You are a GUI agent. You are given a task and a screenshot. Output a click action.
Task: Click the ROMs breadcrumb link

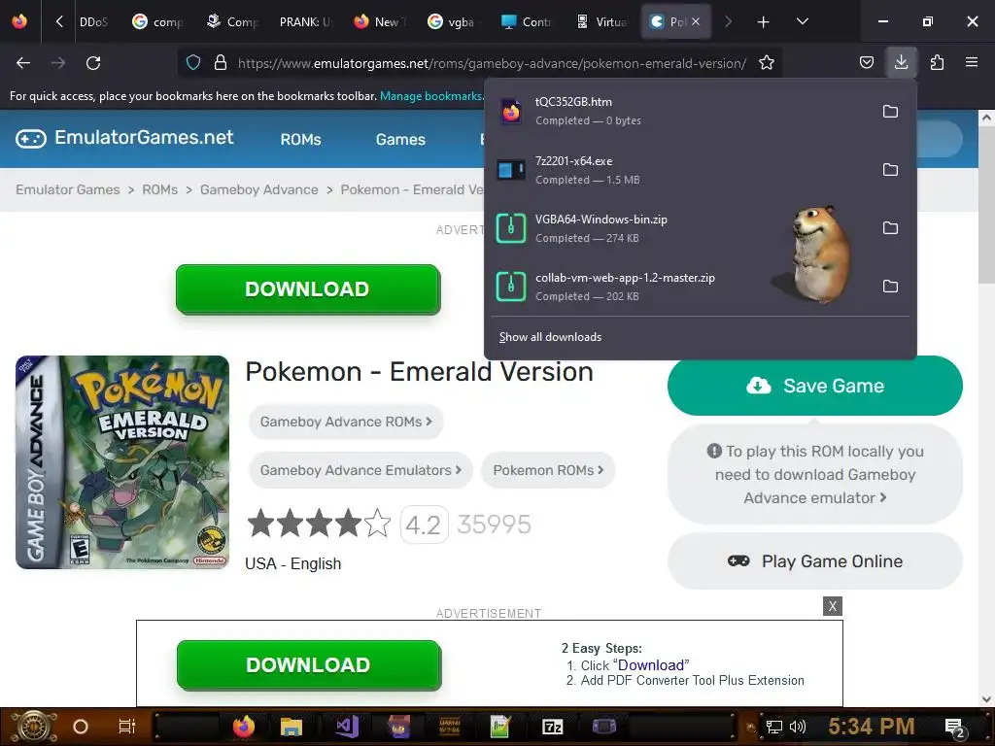pos(160,189)
